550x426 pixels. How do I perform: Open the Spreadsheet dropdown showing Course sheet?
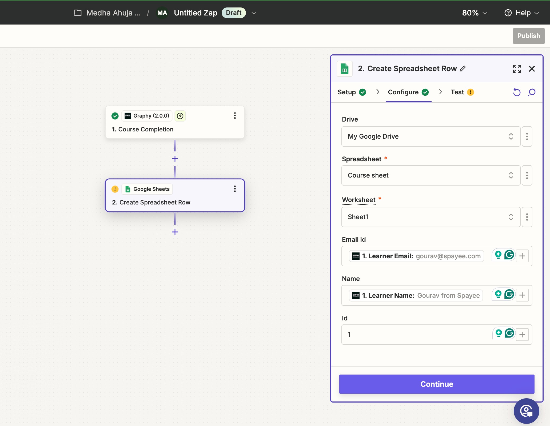click(x=431, y=175)
